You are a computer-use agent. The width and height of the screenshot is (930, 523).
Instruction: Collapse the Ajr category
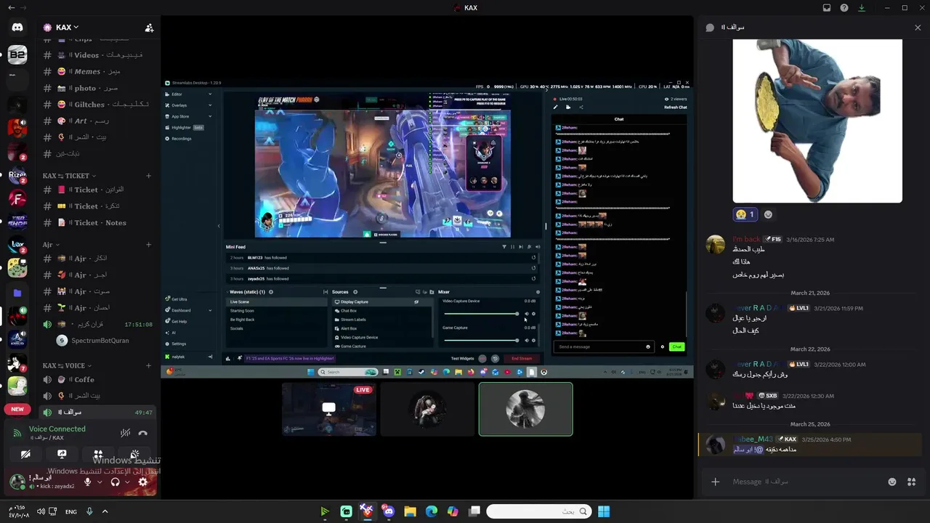pos(51,245)
